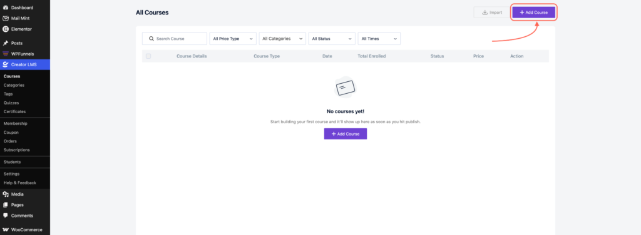641x235 pixels.
Task: Click the Import button
Action: click(492, 12)
